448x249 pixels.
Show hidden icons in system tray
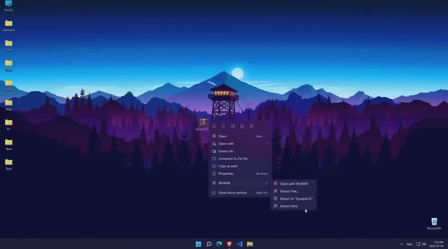pyautogui.click(x=401, y=244)
